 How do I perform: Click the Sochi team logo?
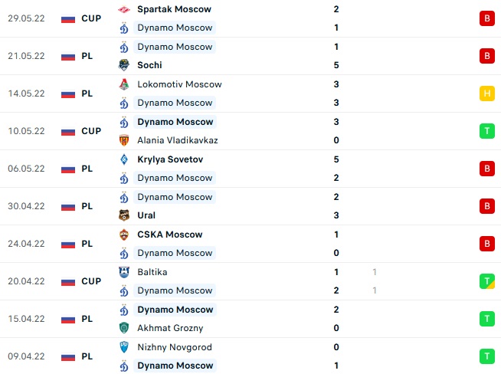(x=124, y=65)
